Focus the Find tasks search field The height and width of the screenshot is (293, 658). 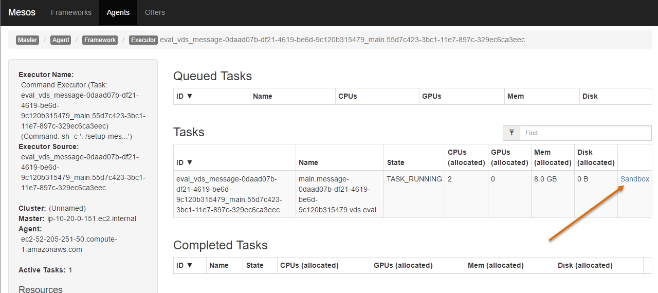point(586,133)
